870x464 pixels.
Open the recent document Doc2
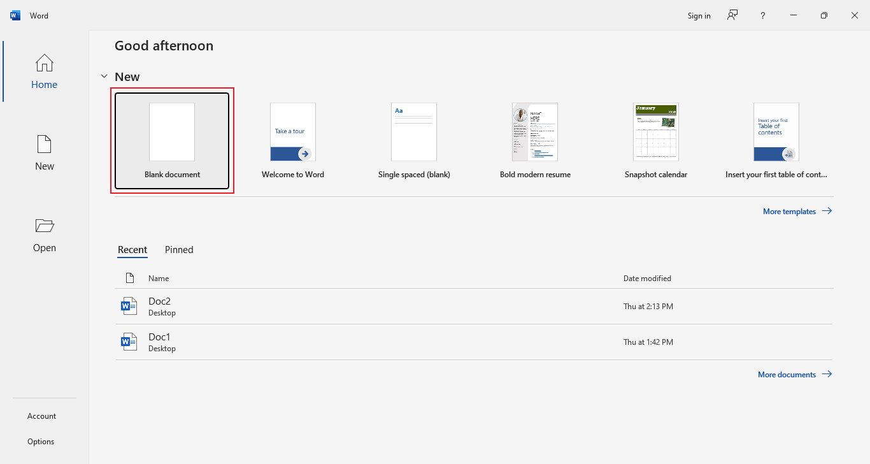coord(159,305)
